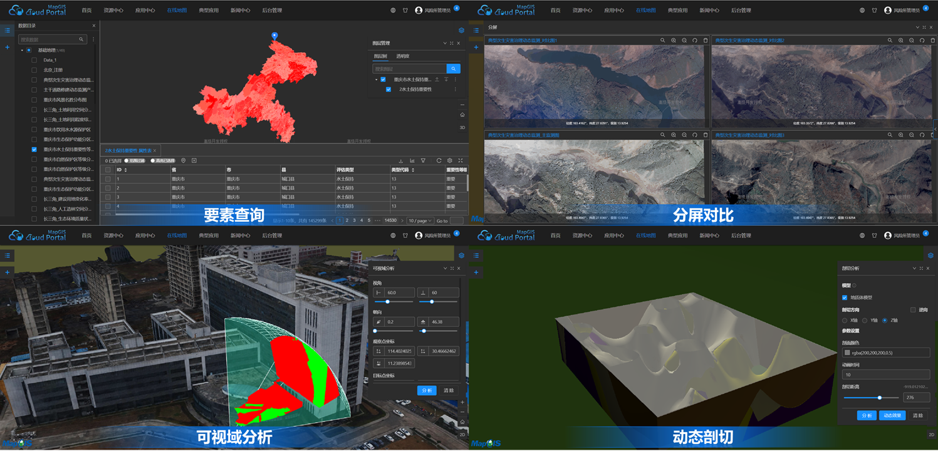
Task: Click the magnifier in the 数据目录 search box
Action: pos(81,39)
